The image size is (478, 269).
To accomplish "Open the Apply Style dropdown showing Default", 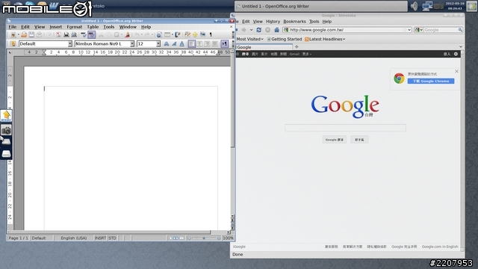I will tap(69, 44).
